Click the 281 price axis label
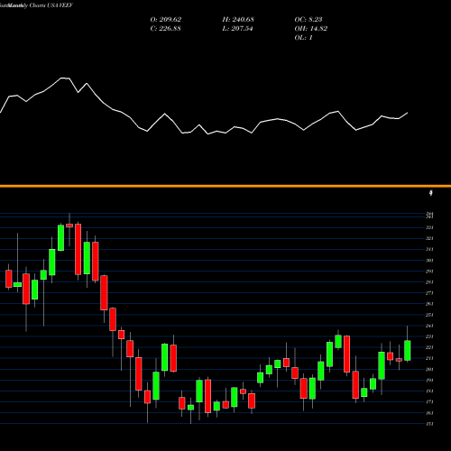The height and width of the screenshot is (451, 451). pyautogui.click(x=429, y=282)
